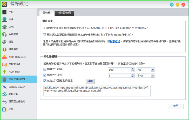Select the 網路資源回收桶 trash can icon
Image resolution: width=189 pixels, height=120 pixels.
pos(4,79)
